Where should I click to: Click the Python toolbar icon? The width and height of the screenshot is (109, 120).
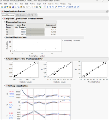[8, 7]
